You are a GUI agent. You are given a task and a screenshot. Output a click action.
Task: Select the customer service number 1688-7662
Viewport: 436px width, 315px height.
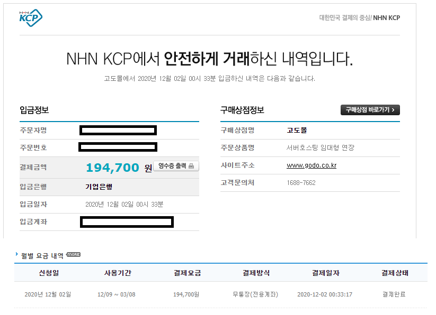point(301,183)
